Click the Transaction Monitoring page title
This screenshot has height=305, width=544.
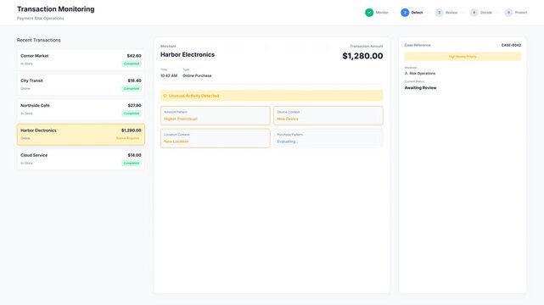(55, 9)
